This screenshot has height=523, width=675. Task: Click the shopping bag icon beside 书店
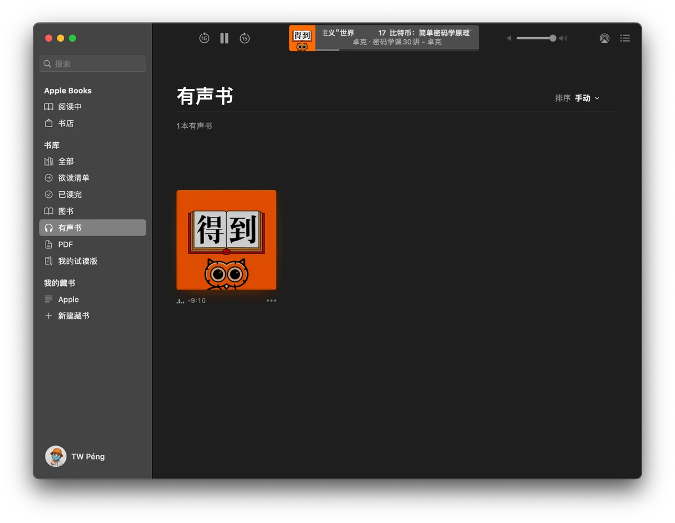pos(49,123)
